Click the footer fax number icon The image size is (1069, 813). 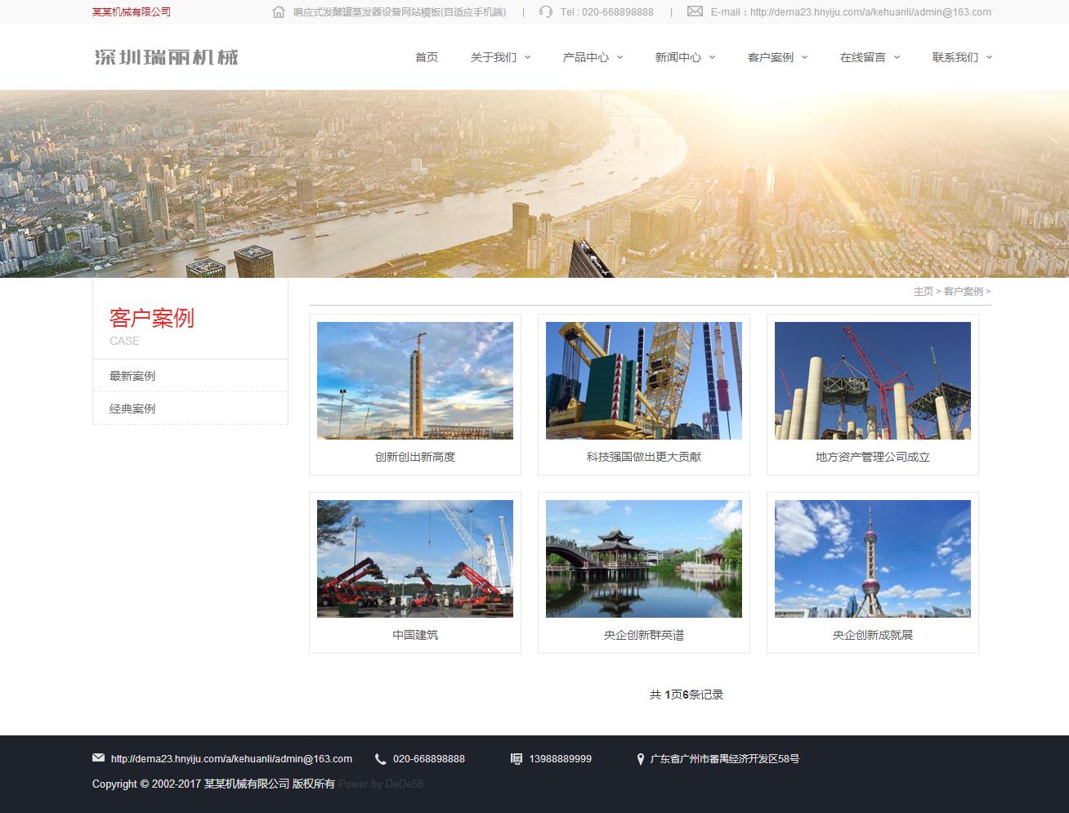(517, 759)
